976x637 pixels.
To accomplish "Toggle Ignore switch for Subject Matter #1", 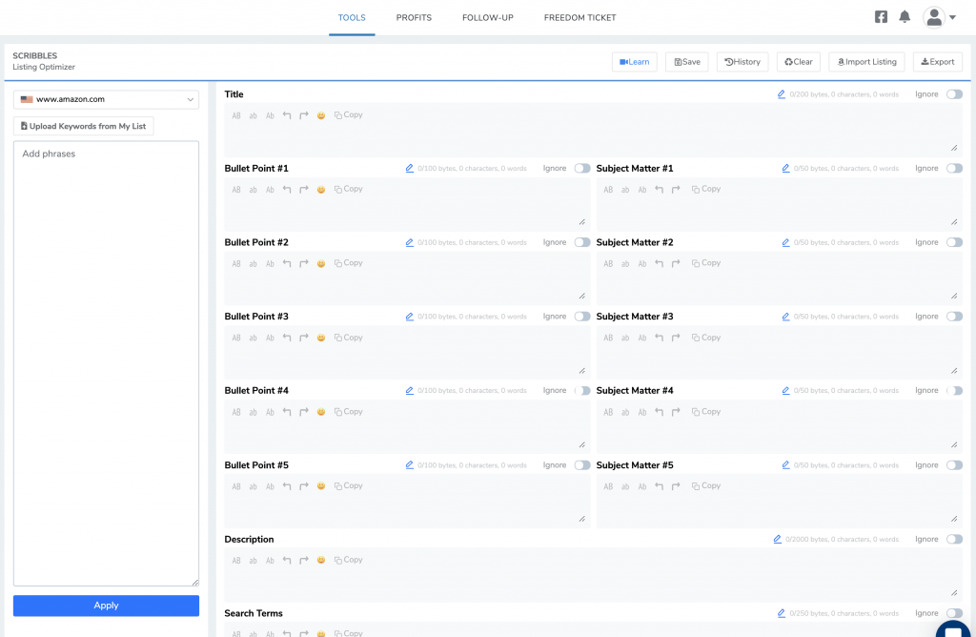I will [954, 169].
